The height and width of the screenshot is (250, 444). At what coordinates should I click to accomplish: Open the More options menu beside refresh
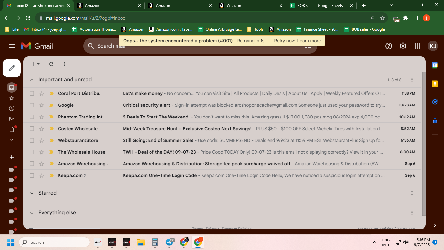coord(64,64)
